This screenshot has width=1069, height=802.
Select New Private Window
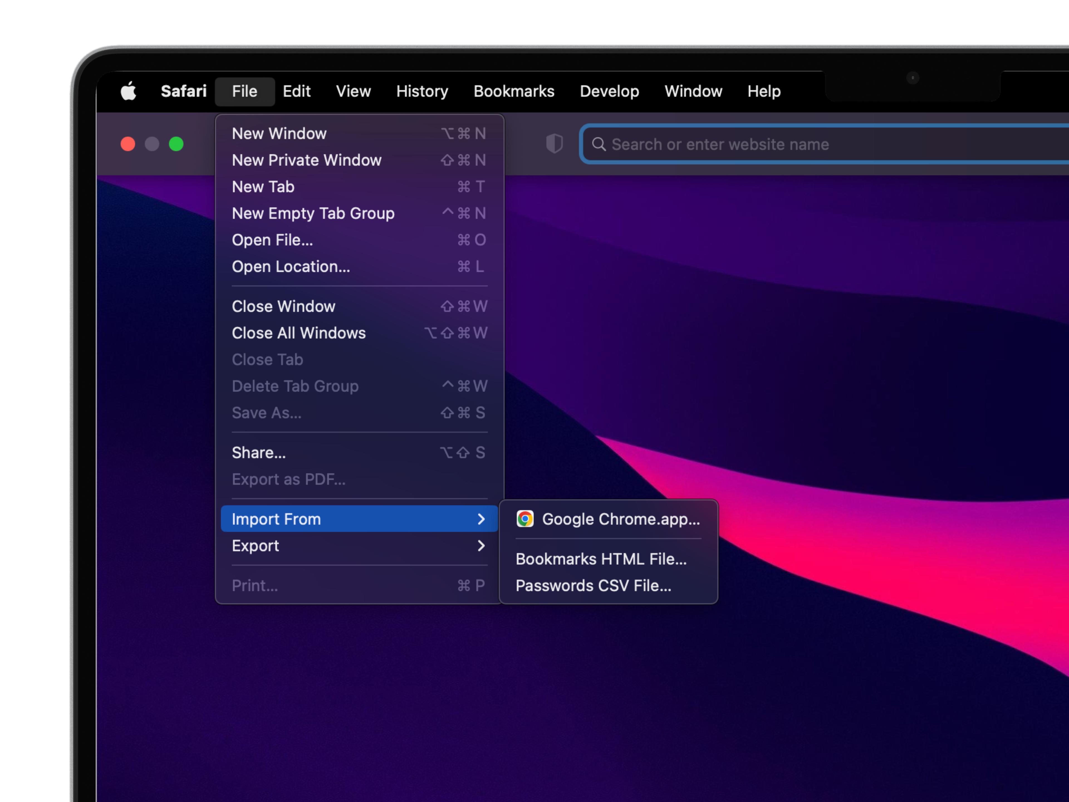point(307,160)
